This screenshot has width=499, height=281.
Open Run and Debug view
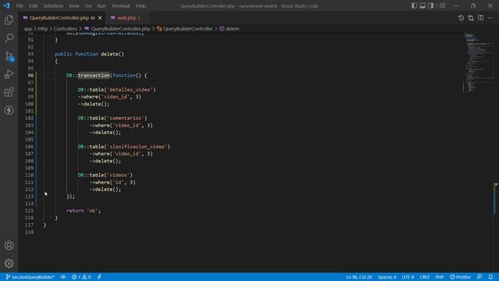[x=9, y=74]
